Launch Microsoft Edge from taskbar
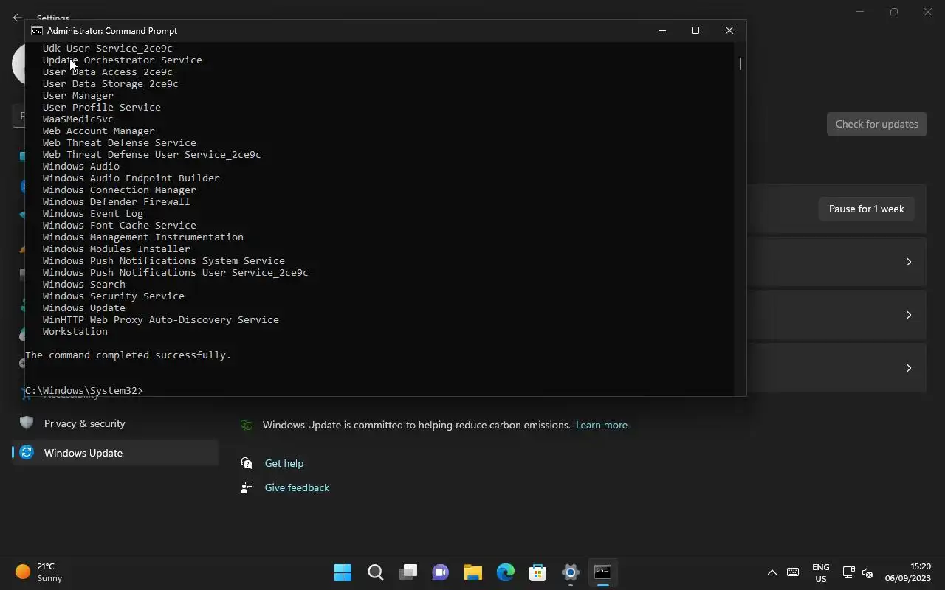 505,572
